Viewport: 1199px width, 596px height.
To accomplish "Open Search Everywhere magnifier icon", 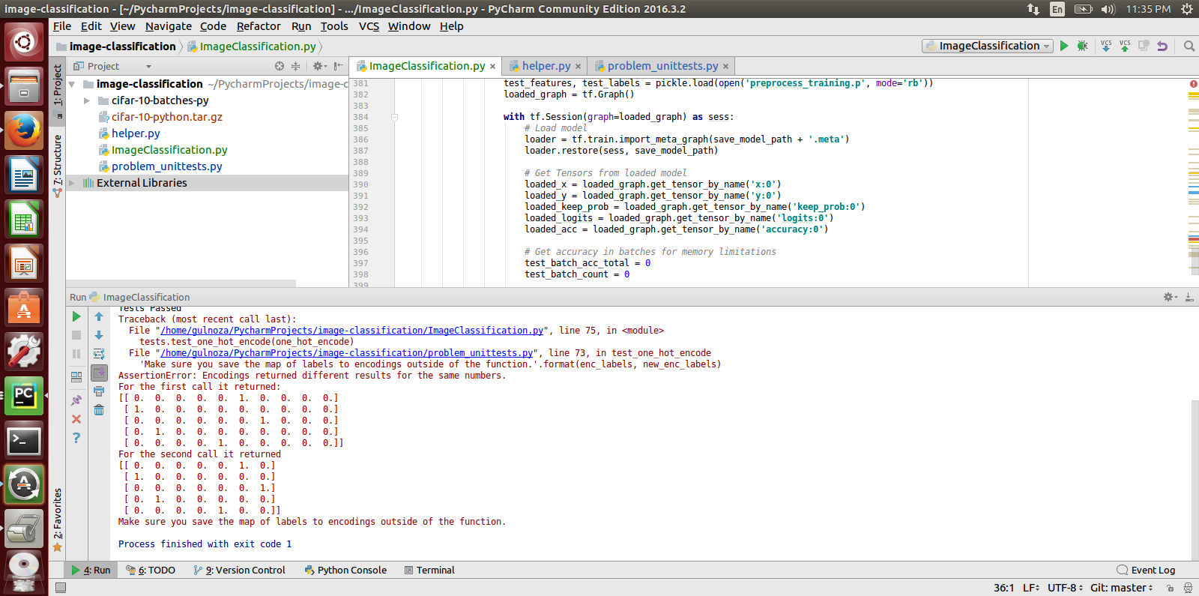I will 1189,46.
